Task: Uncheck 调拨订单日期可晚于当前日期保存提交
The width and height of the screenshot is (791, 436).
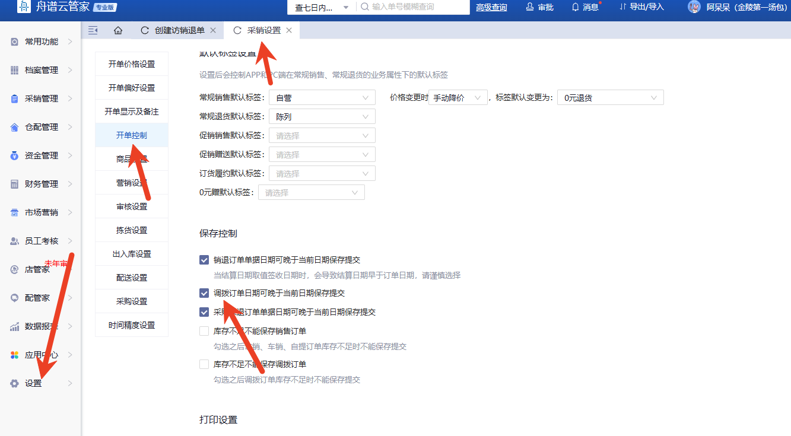Action: (204, 293)
